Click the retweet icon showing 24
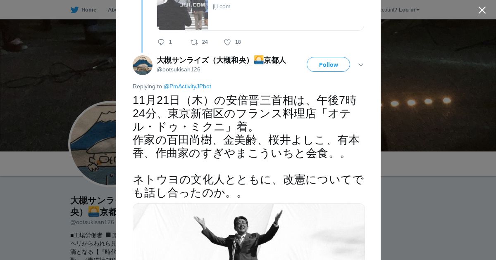496x260 pixels. [x=194, y=42]
